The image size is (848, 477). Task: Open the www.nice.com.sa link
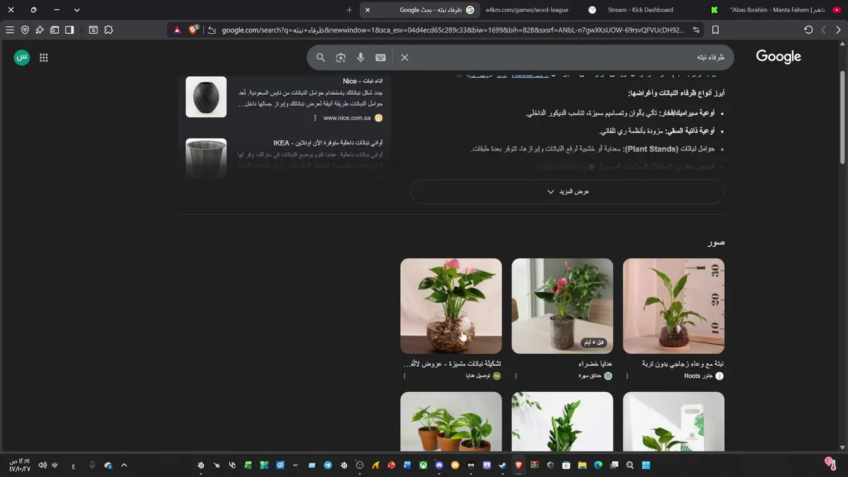(346, 118)
